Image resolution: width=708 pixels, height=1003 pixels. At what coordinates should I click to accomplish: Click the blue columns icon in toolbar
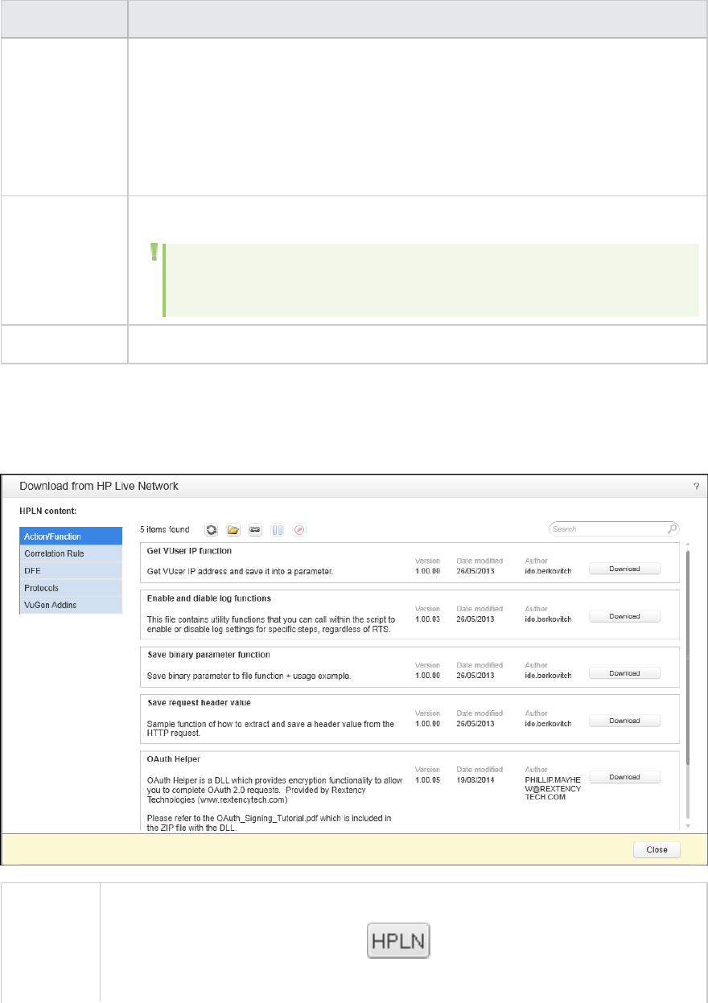278,530
